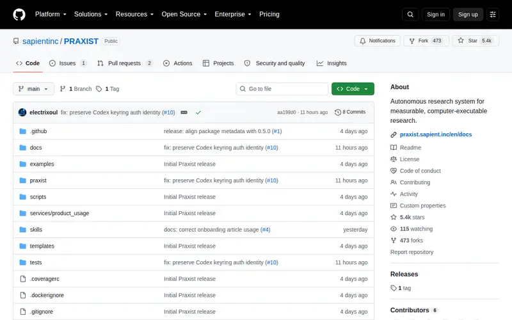
Task: Expand commit message ellipsis button
Action: tap(184, 113)
